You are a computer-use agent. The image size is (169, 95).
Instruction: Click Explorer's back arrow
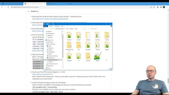pos(45,29)
